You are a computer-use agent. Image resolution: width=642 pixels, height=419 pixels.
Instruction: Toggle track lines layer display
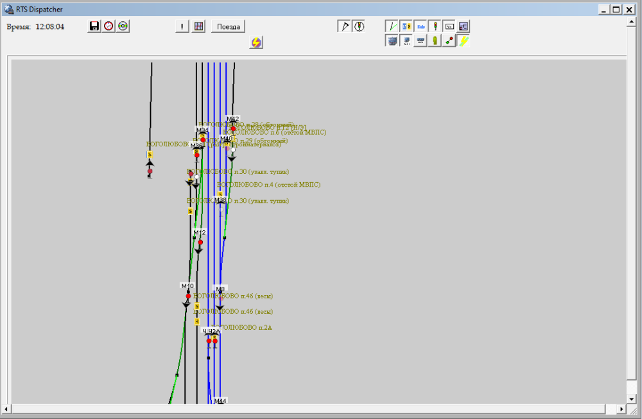click(392, 26)
